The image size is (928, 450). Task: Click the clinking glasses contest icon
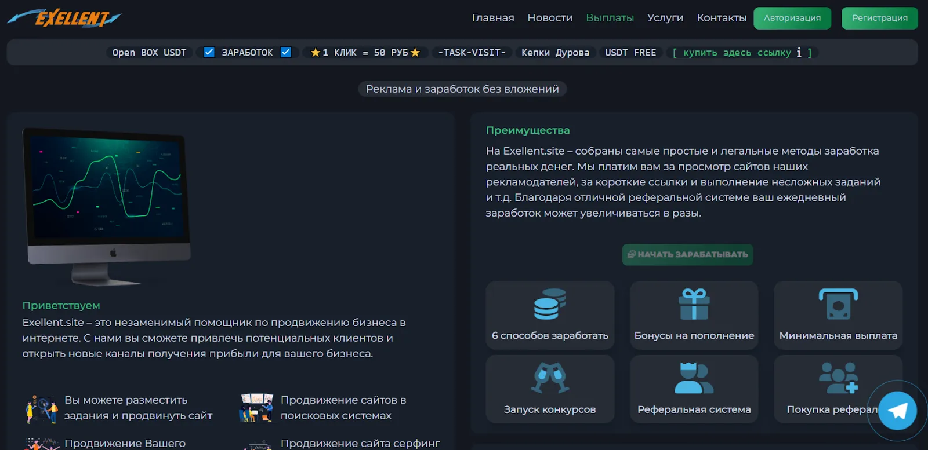(550, 378)
